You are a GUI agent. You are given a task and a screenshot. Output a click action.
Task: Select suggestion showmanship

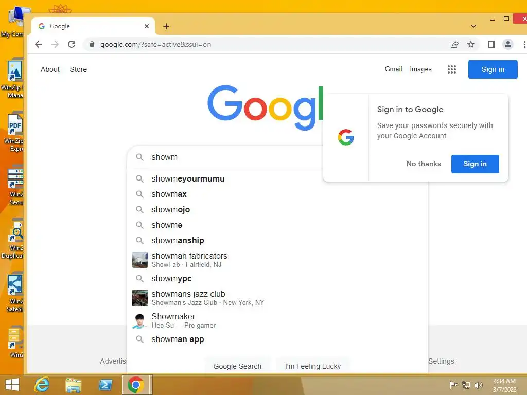pos(277,241)
